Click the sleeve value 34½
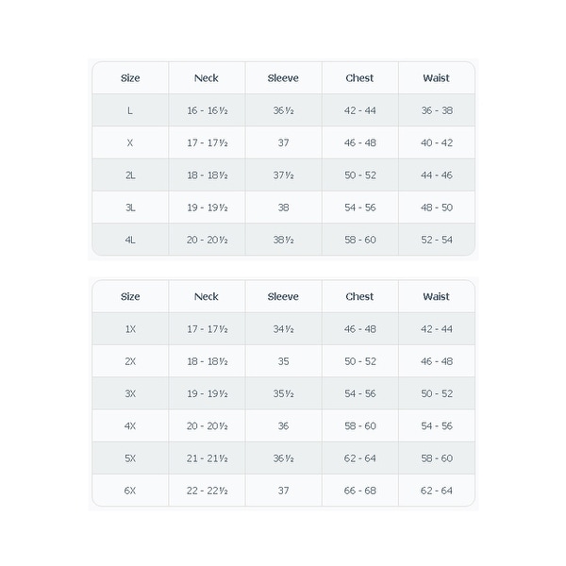Image resolution: width=566 pixels, height=566 pixels. click(x=283, y=329)
